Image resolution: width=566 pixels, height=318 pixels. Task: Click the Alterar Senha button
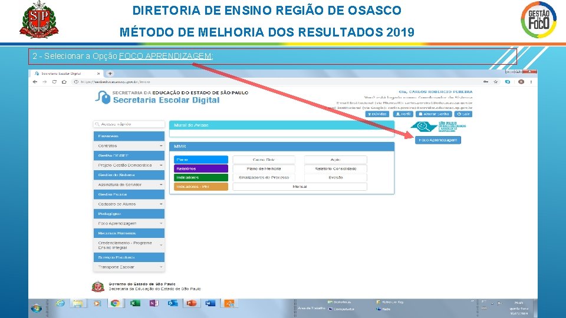pyautogui.click(x=433, y=114)
